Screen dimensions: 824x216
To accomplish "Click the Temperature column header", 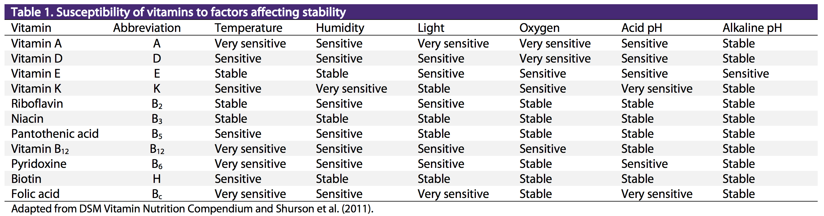I will click(248, 28).
